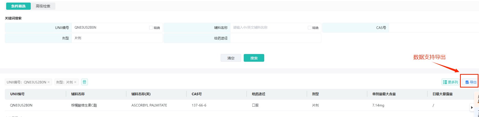Image resolution: width=479 pixels, height=117 pixels.
Task: Open the 更多列 column list
Action: click(450, 82)
